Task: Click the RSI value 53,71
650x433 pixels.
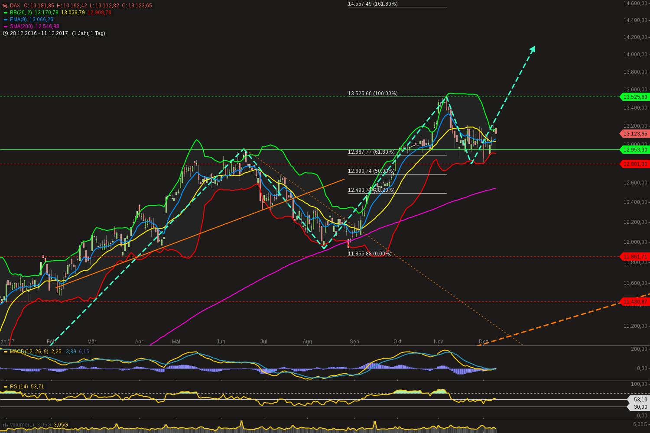Action: pyautogui.click(x=37, y=387)
